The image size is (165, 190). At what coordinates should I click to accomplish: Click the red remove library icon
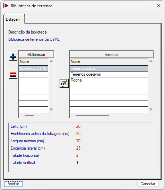(13, 75)
